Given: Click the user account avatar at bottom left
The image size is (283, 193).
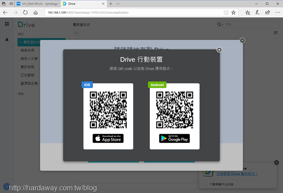Looking at the screenshot, I should pos(7,186).
